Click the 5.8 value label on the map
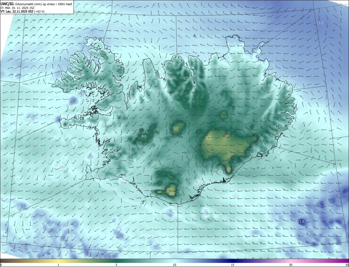349x267 pixels. click(267, 85)
